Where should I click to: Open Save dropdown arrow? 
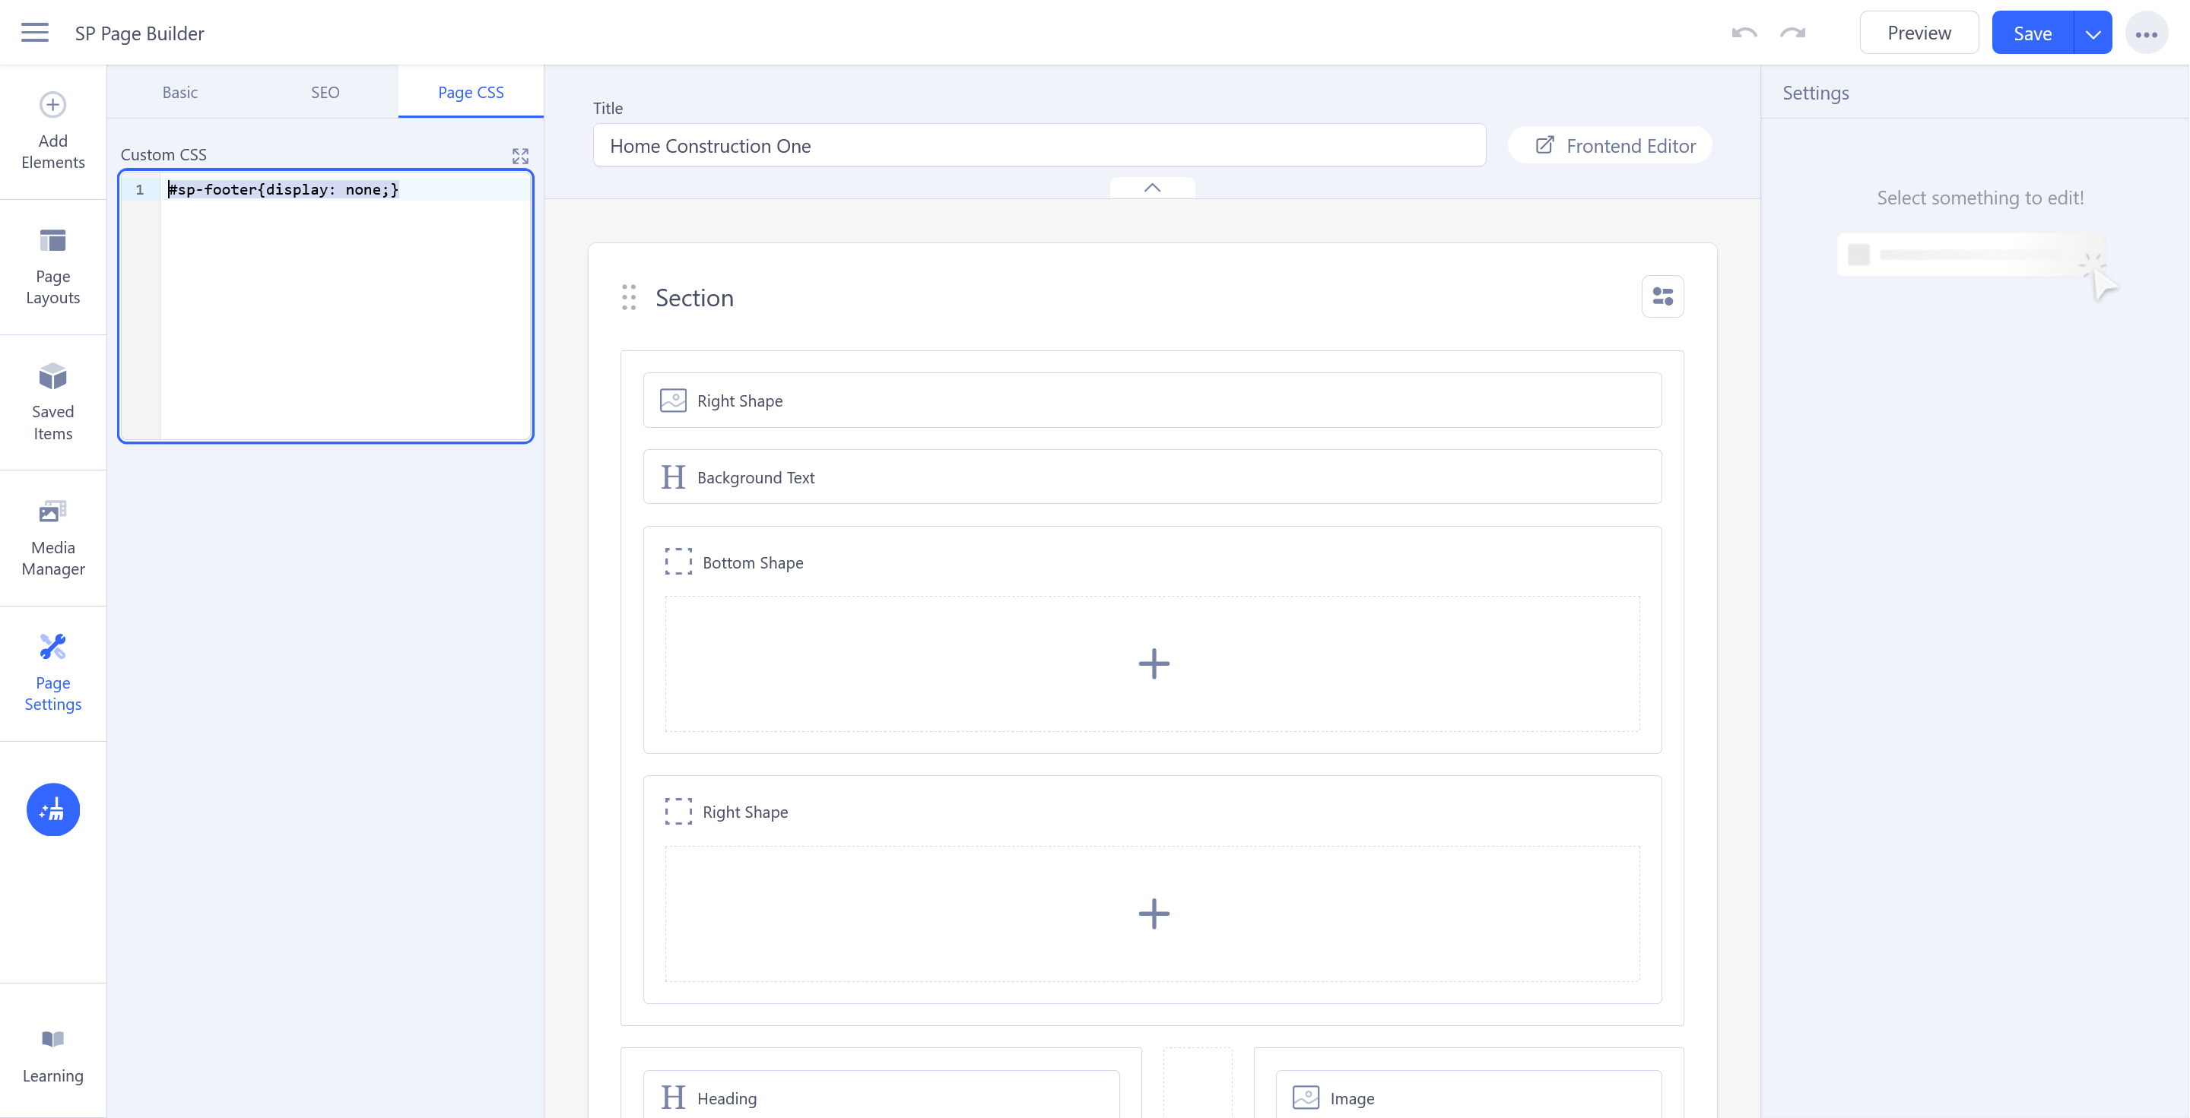[2093, 33]
